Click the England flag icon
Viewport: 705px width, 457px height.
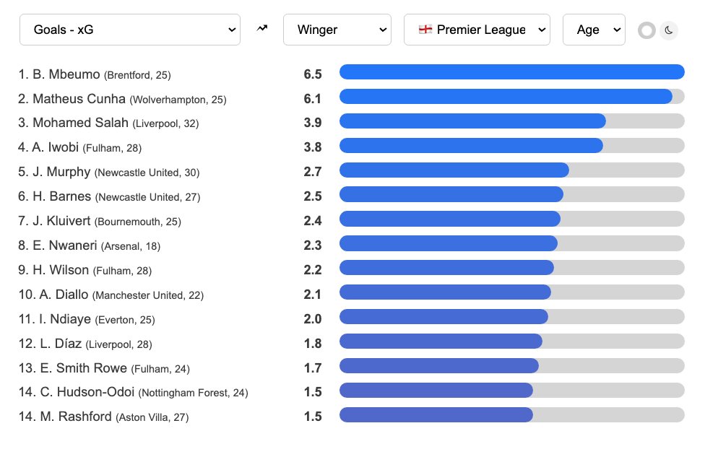425,29
